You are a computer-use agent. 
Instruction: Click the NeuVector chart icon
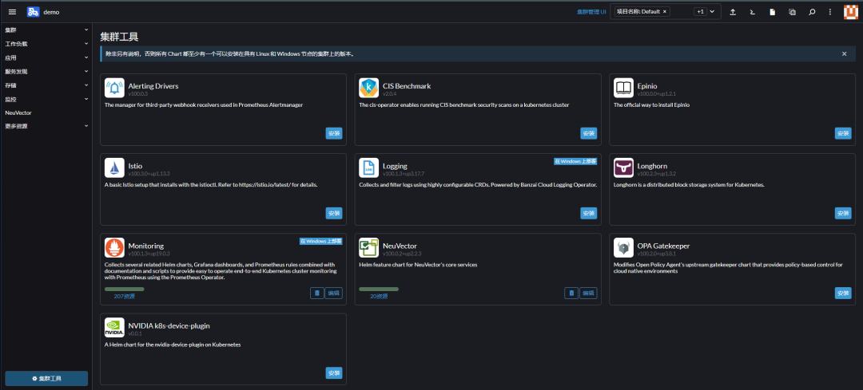point(368,248)
